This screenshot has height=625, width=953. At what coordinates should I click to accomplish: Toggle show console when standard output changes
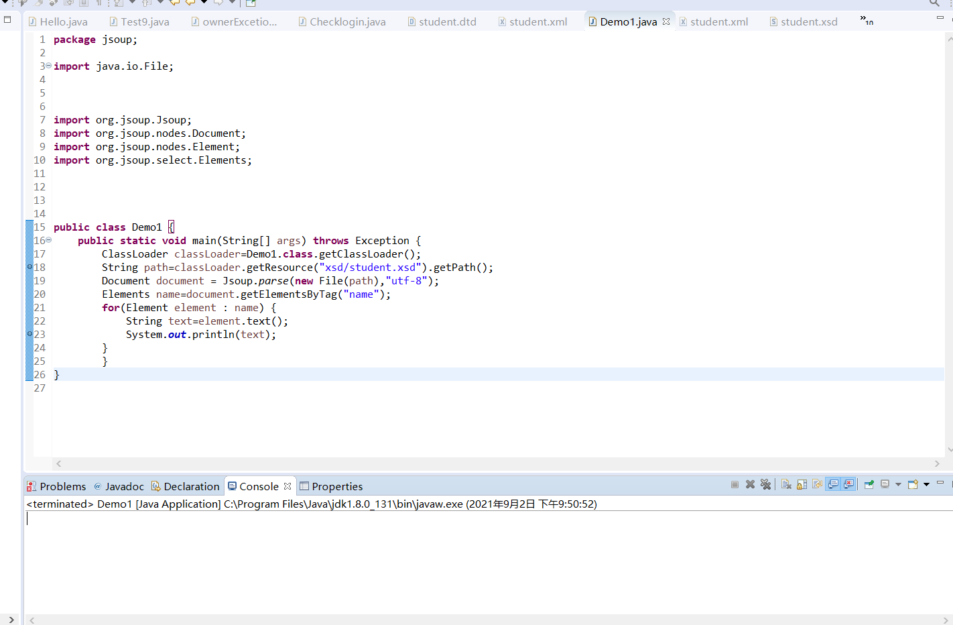tap(833, 484)
